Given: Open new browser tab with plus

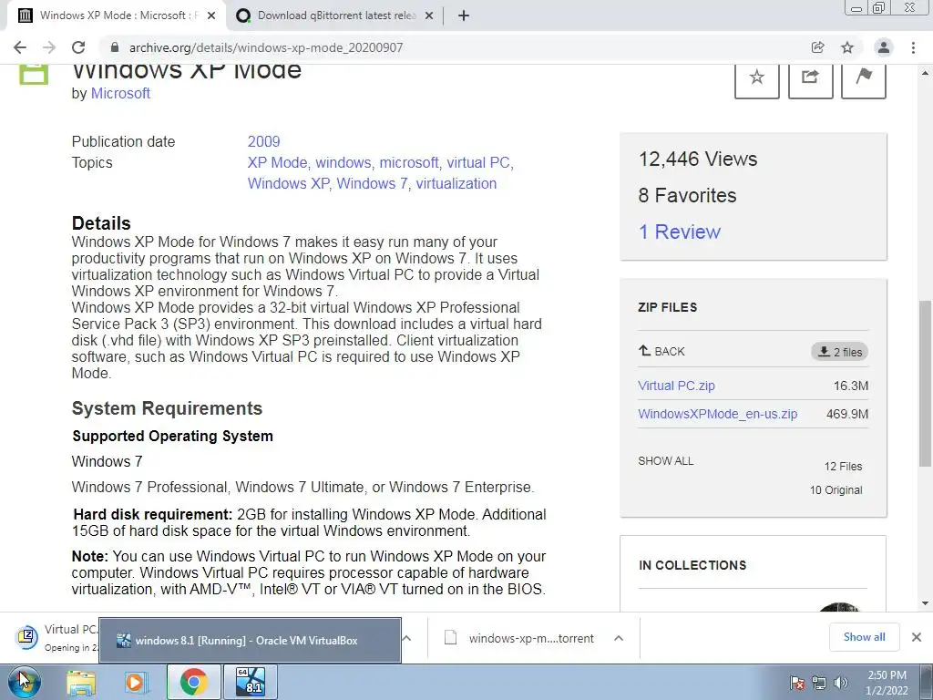Looking at the screenshot, I should pyautogui.click(x=464, y=16).
